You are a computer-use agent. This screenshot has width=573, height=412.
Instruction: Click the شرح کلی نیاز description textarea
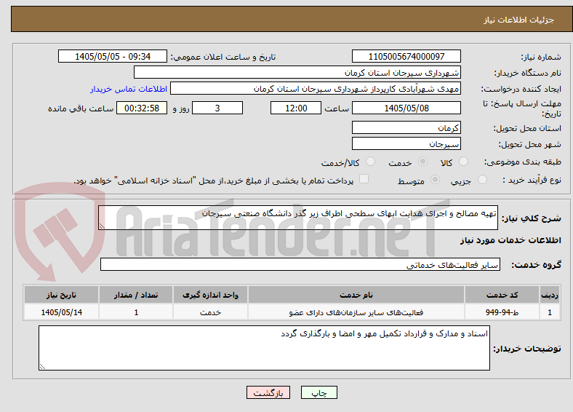click(298, 218)
